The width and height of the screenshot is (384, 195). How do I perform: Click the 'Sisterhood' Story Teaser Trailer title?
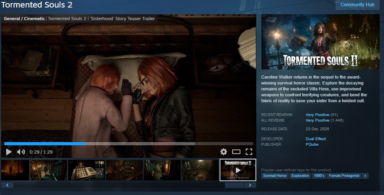pyautogui.click(x=123, y=19)
